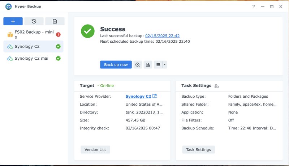Click the large green Success checkmark
The height and width of the screenshot is (166, 289).
[88, 31]
